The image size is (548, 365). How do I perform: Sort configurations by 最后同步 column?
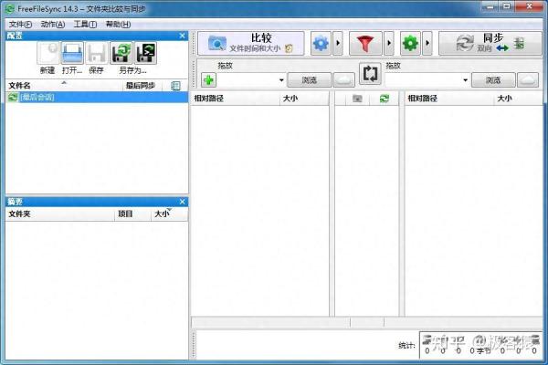pos(143,86)
